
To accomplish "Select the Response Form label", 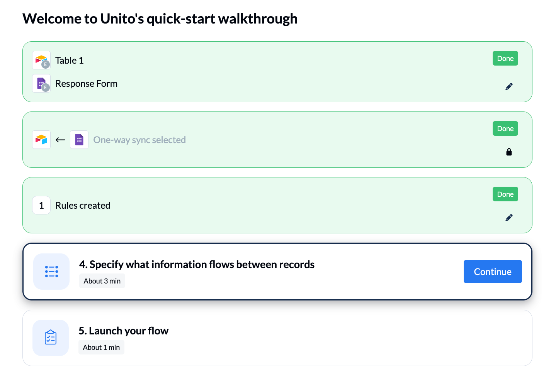I will [x=86, y=83].
